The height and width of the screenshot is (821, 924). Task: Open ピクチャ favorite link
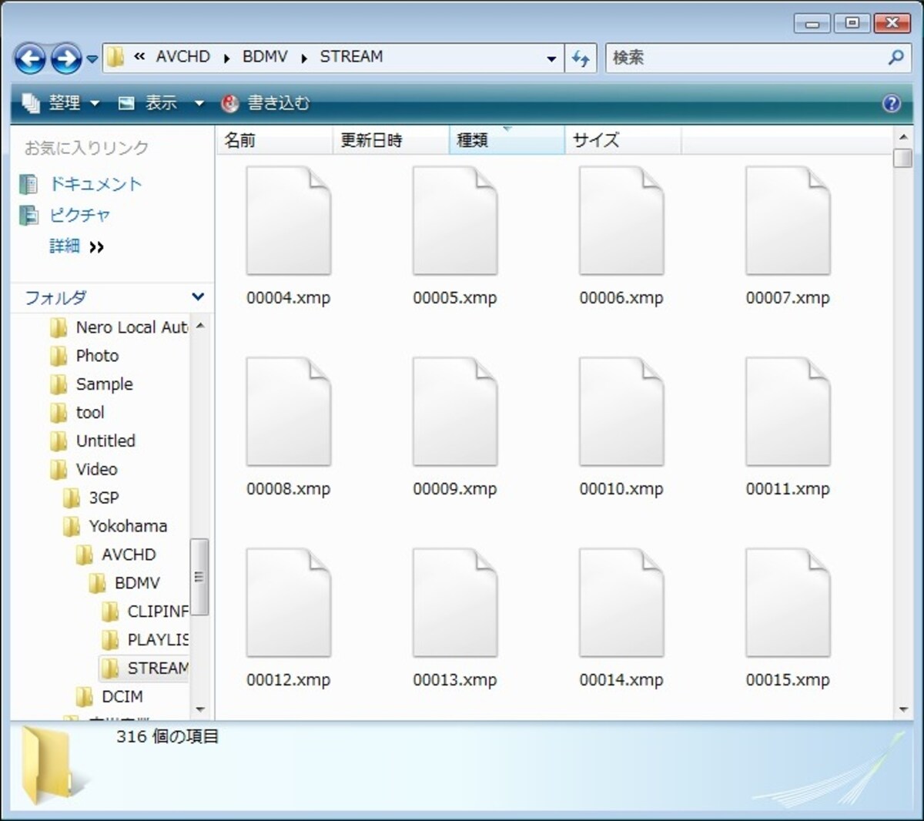65,215
